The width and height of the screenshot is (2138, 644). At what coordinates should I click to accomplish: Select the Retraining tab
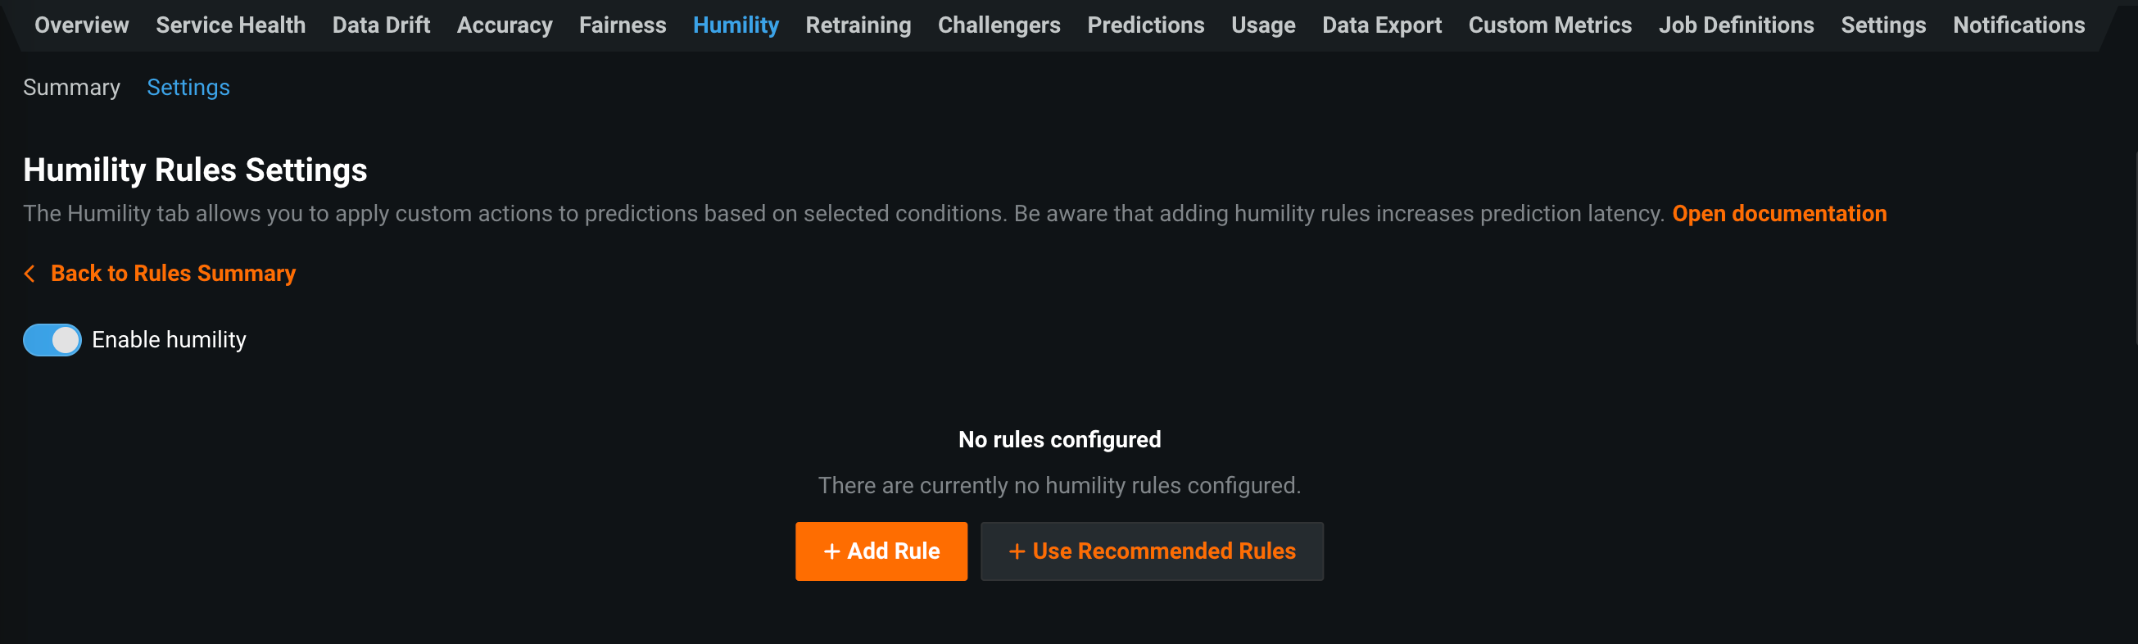click(x=858, y=25)
